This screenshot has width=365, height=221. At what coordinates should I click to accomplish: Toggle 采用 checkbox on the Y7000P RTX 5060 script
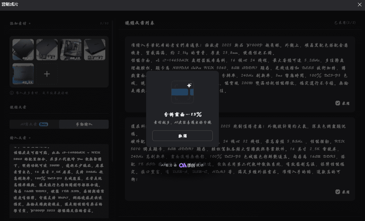coord(337,103)
